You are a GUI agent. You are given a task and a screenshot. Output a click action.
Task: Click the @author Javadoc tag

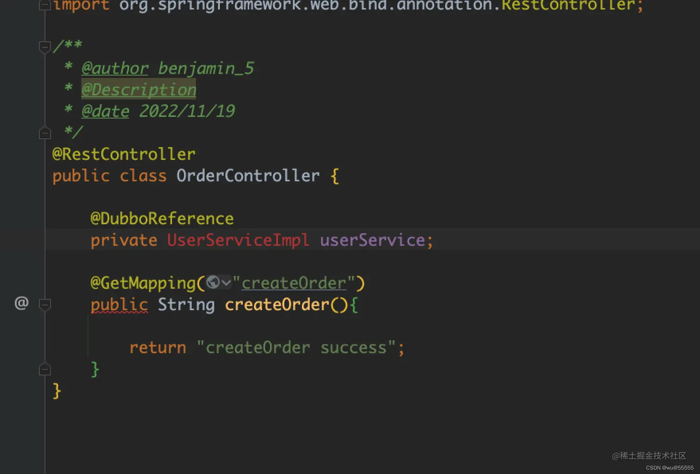tap(115, 68)
